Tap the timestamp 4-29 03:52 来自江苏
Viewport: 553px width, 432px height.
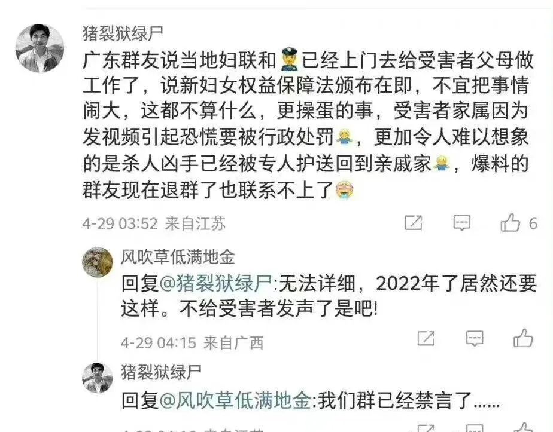pyautogui.click(x=154, y=223)
